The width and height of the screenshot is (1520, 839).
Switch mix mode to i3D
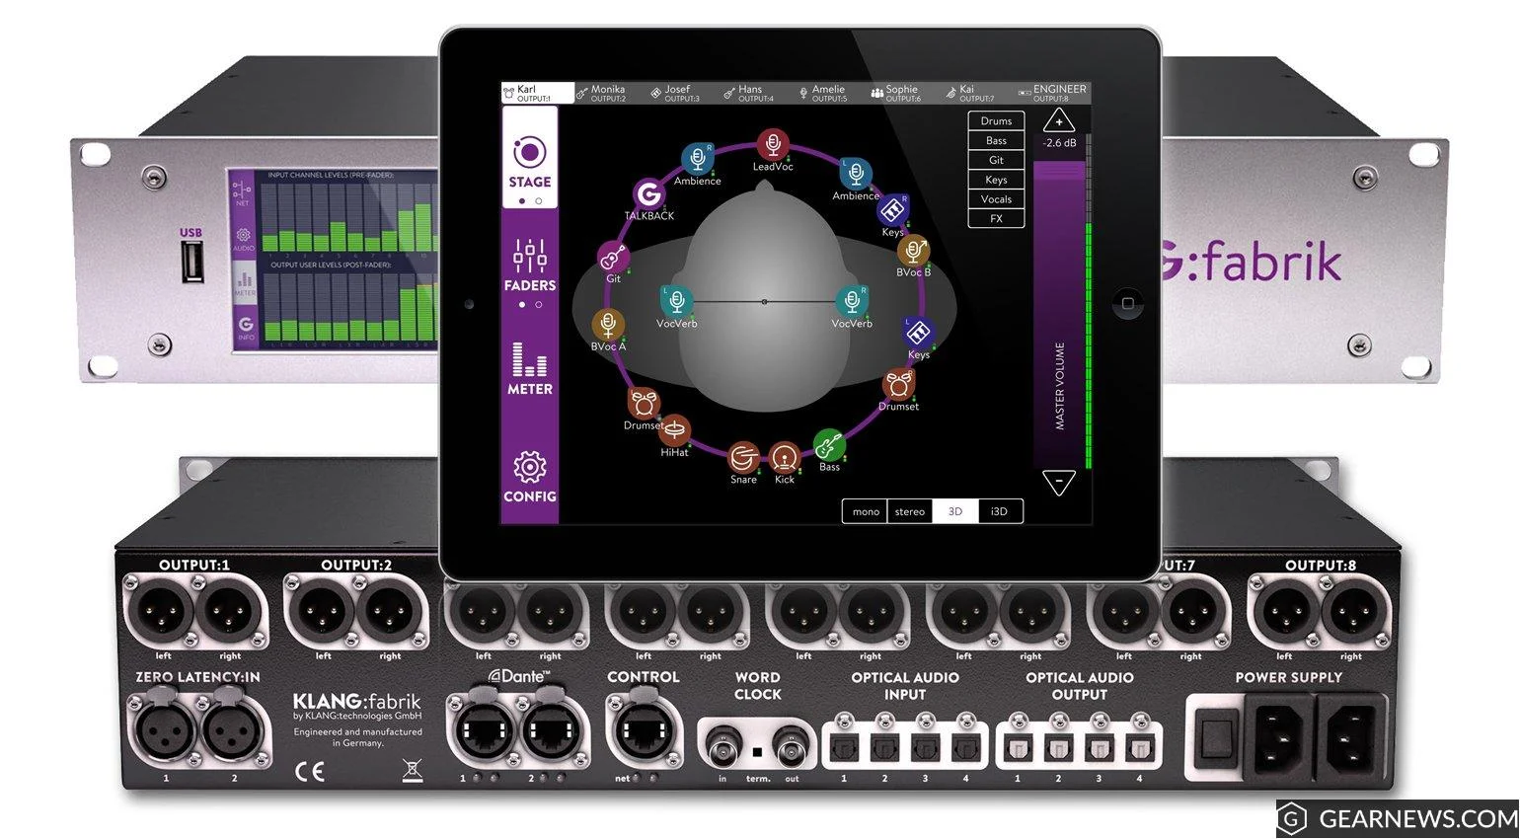(1000, 511)
